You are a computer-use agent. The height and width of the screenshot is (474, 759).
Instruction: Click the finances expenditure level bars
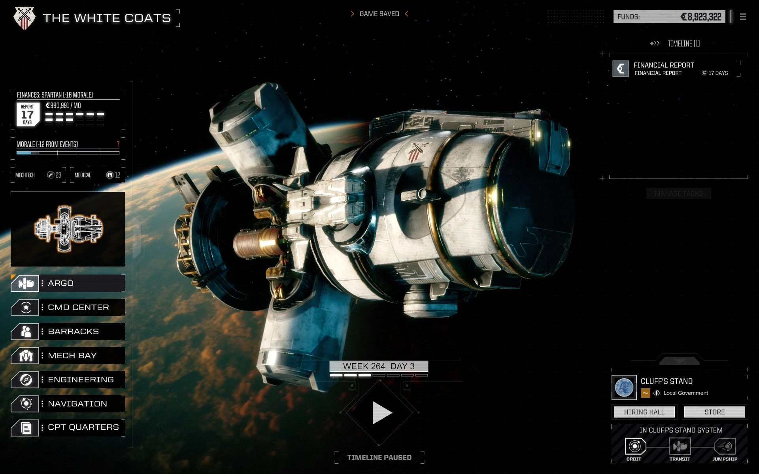(75, 119)
